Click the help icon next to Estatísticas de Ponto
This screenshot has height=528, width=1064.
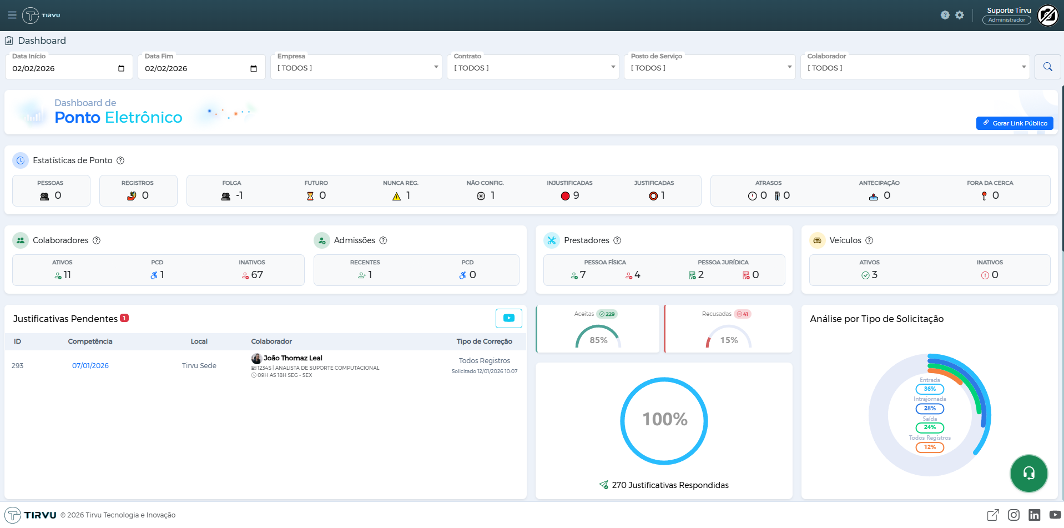[x=120, y=160]
